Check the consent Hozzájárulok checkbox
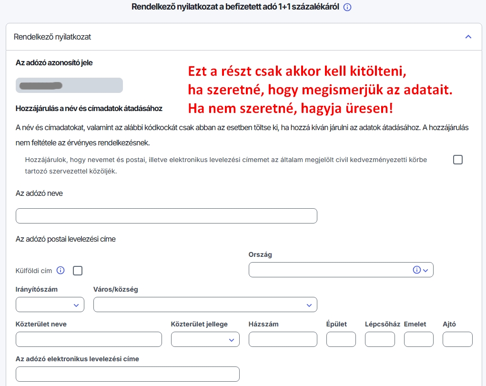The width and height of the screenshot is (486, 386). click(x=457, y=160)
